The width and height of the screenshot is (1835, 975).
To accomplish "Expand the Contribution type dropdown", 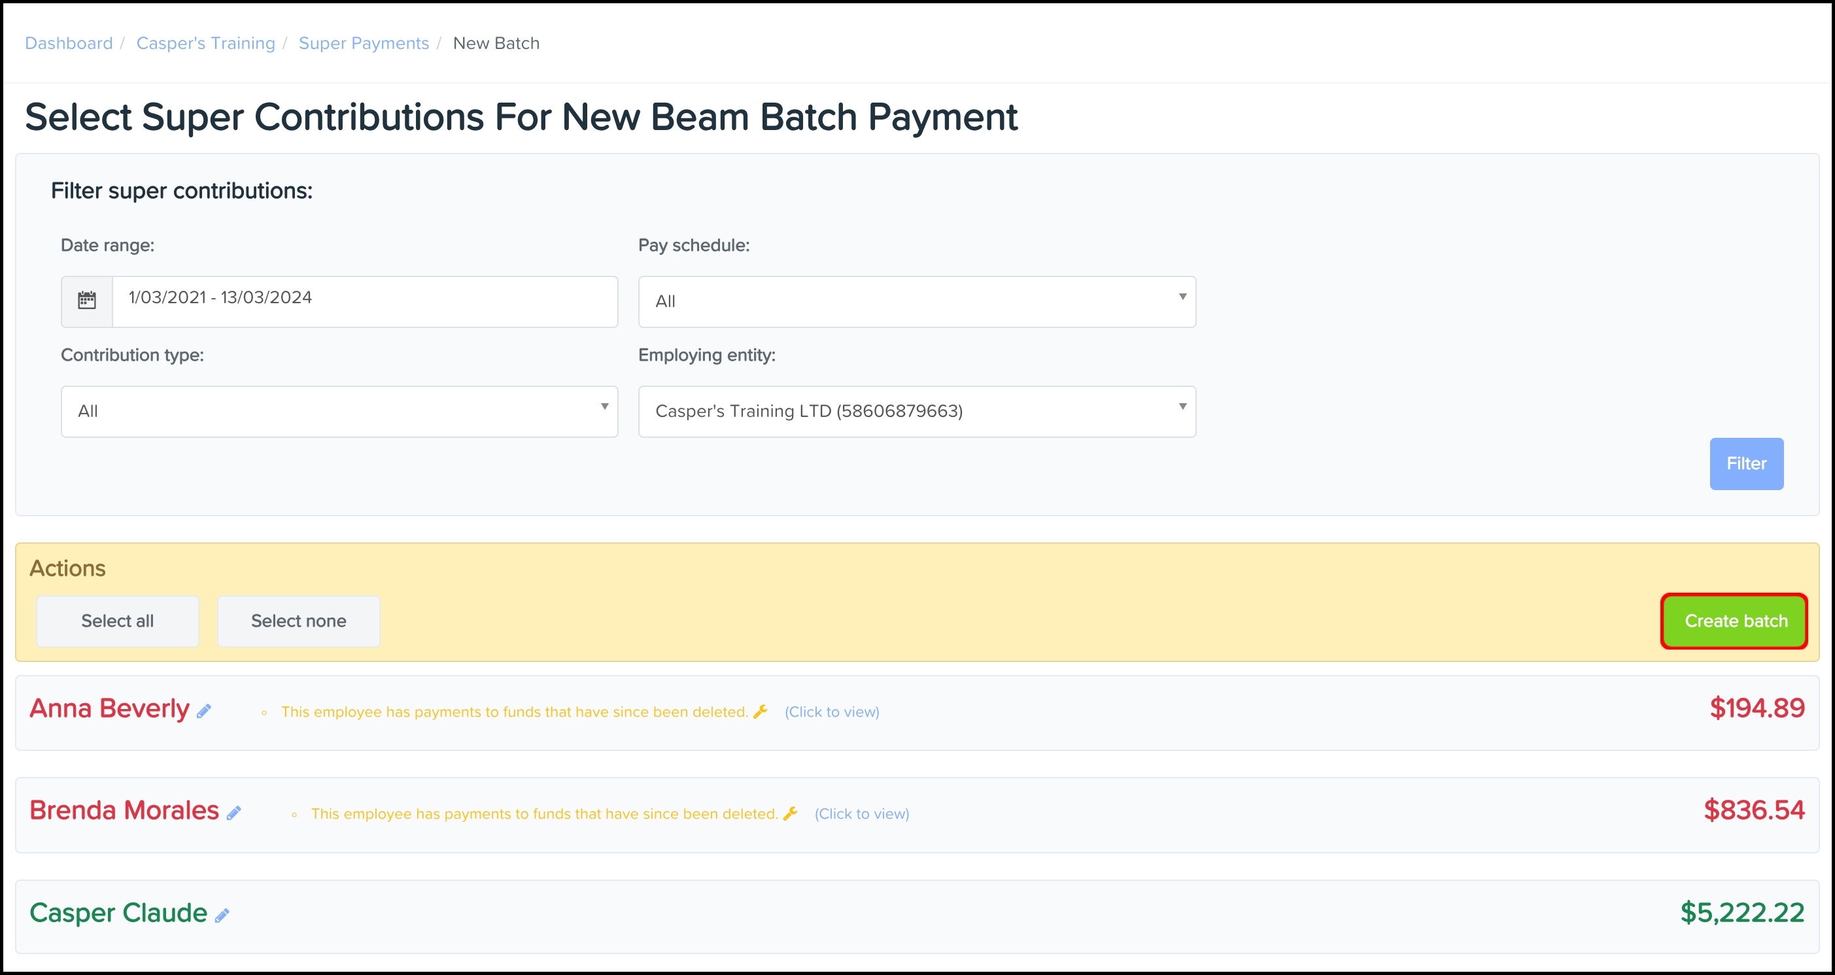I will (339, 411).
